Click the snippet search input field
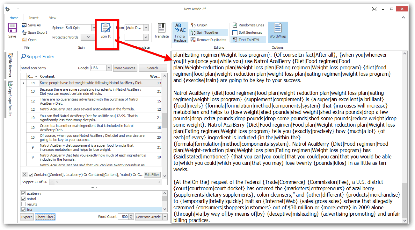The height and width of the screenshot is (230, 415). (x=48, y=68)
